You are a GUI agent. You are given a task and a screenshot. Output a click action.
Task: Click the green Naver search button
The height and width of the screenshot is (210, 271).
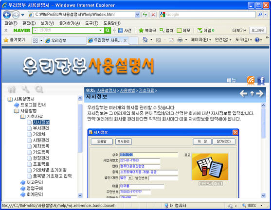tap(108, 31)
